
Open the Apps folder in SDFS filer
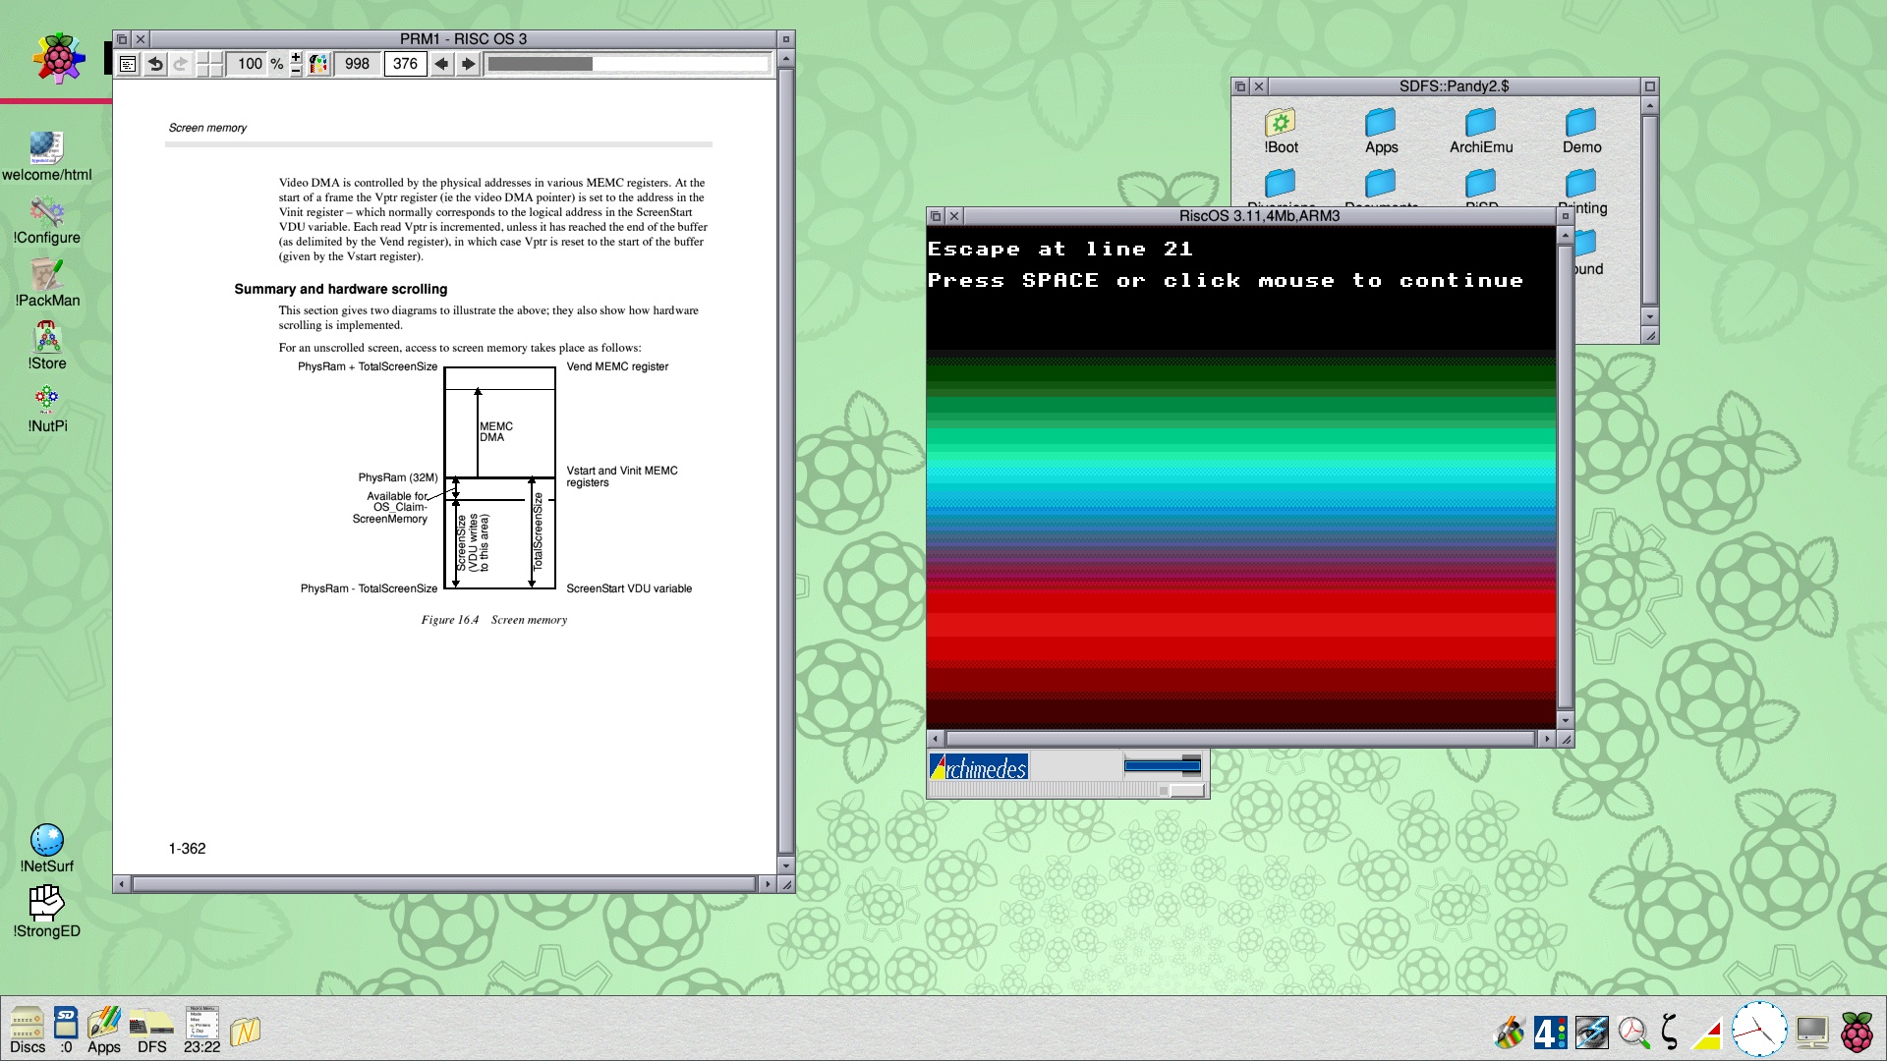pos(1381,133)
